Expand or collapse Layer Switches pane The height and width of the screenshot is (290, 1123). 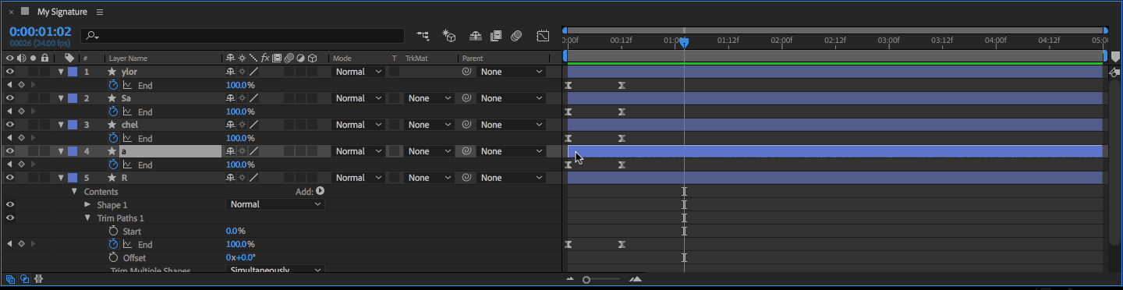click(10, 278)
